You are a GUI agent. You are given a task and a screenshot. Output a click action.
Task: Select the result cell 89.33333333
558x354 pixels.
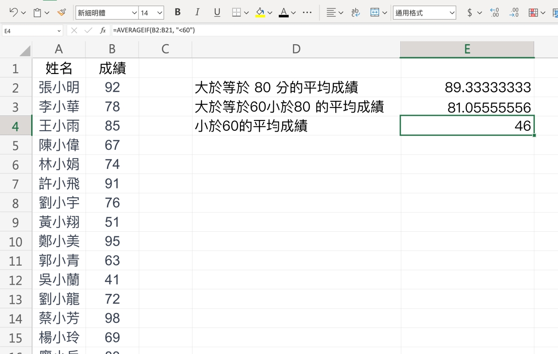click(x=467, y=87)
